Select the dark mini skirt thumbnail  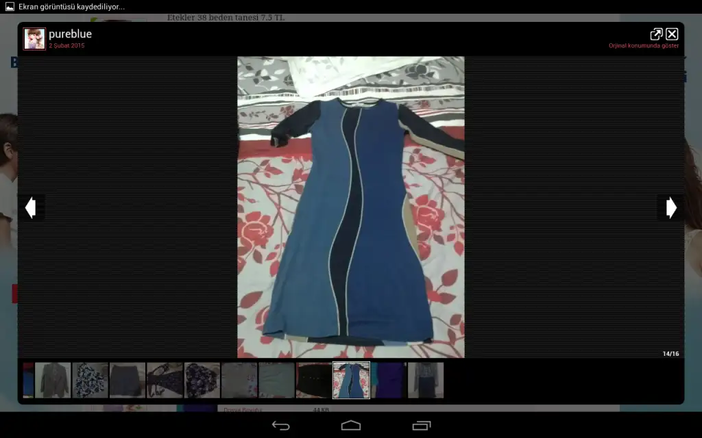(x=128, y=381)
